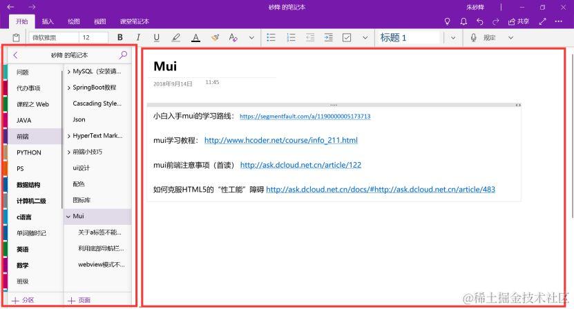The height and width of the screenshot is (309, 574).
Task: Toggle Underline formatting
Action: [157, 38]
